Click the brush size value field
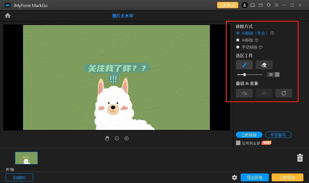309x183 pixels. [271, 74]
